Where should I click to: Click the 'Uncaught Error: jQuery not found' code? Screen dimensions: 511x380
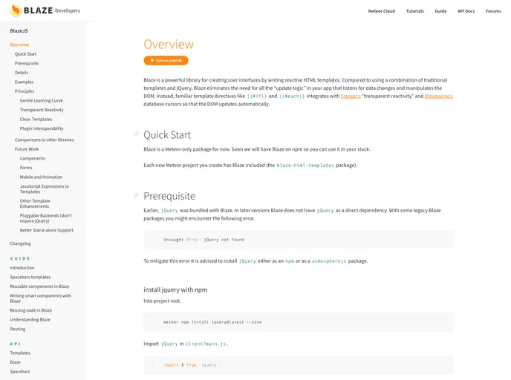tap(204, 240)
